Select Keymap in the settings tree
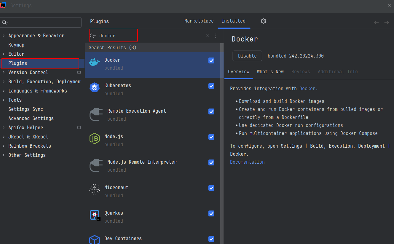 [16, 45]
